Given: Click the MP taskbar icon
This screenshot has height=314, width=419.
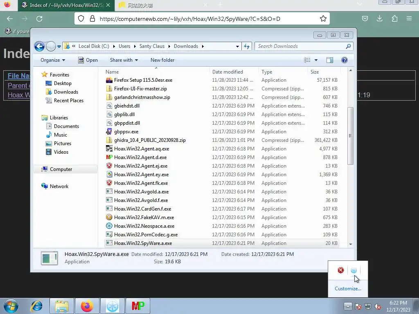Looking at the screenshot, I should [x=138, y=306].
